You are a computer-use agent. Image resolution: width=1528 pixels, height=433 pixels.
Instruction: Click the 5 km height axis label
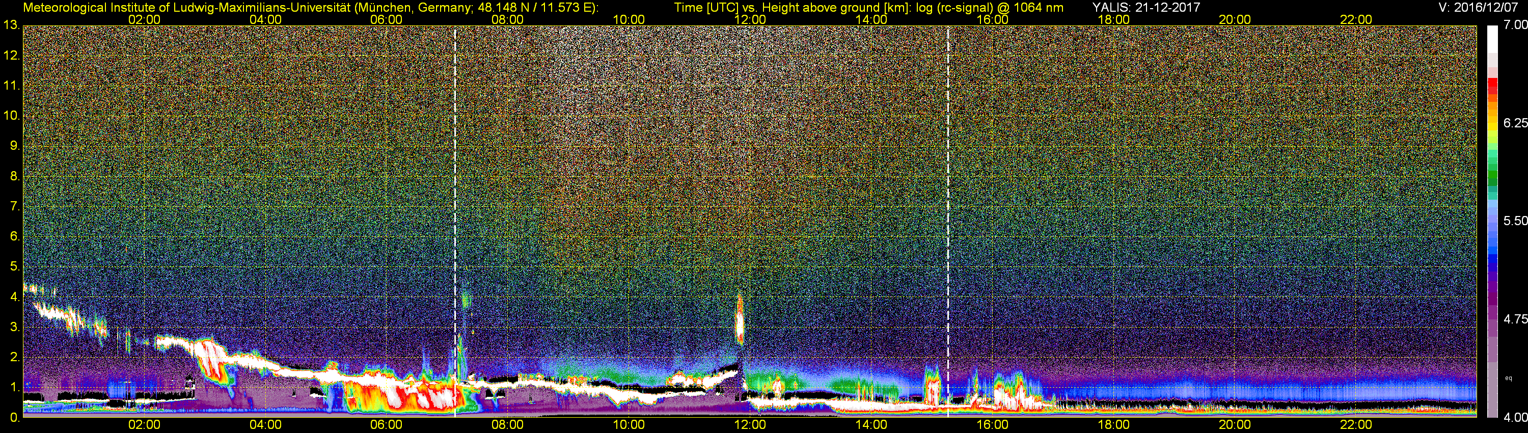pos(15,267)
